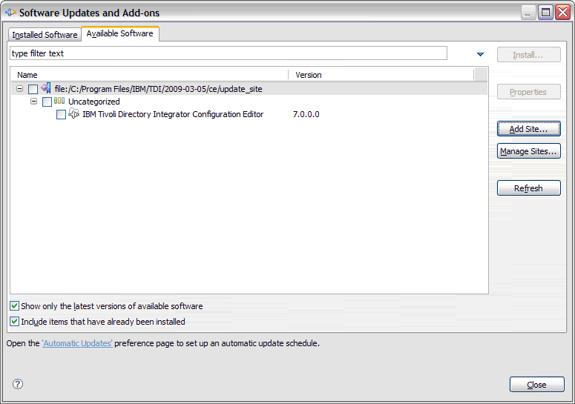Switch to the Installed Software tab
This screenshot has height=404, width=575.
pos(45,35)
